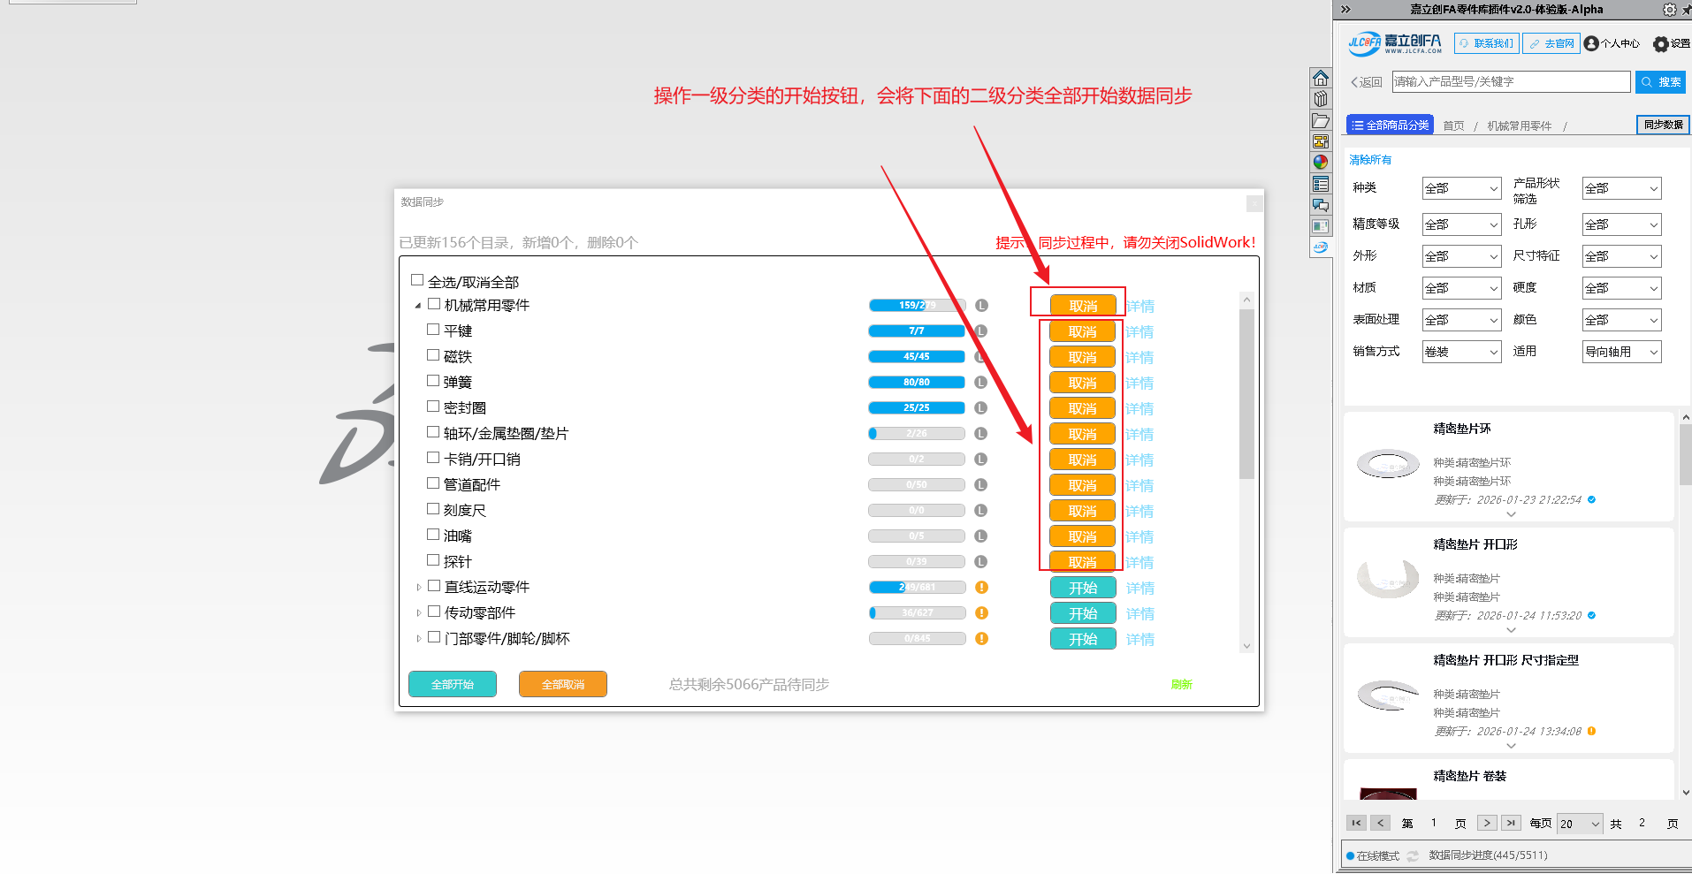Open the 销售方式 dropdown showing 卷装
This screenshot has height=874, width=1692.
tap(1461, 352)
